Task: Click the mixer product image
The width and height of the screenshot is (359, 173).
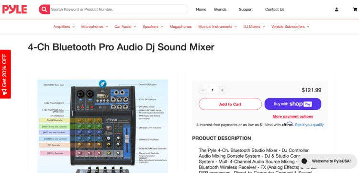Action: pyautogui.click(x=102, y=126)
